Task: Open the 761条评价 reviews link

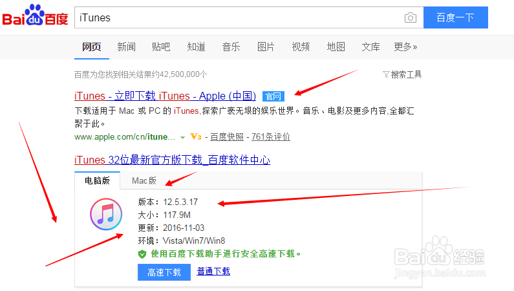Action: point(271,136)
